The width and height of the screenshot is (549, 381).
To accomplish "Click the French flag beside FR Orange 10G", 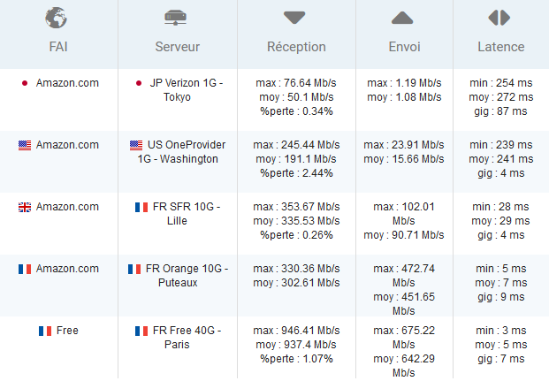I will [134, 269].
